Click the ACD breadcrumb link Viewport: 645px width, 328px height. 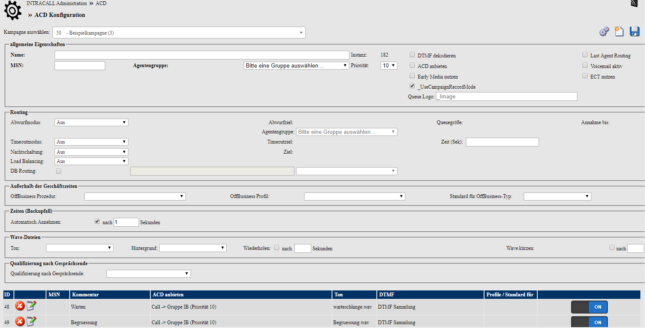click(x=101, y=3)
